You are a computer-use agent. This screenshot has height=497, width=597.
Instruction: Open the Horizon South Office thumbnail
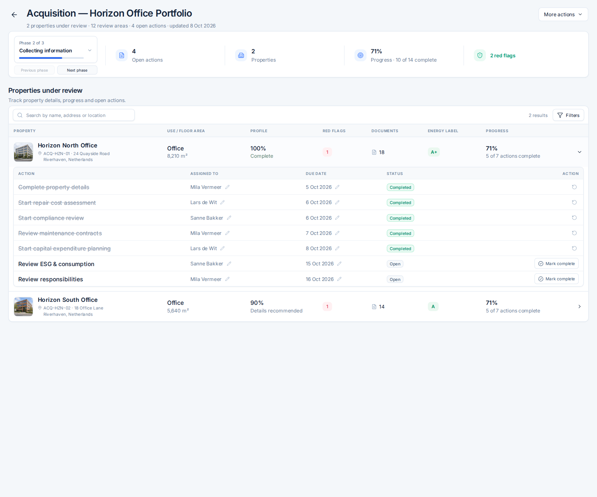[24, 306]
